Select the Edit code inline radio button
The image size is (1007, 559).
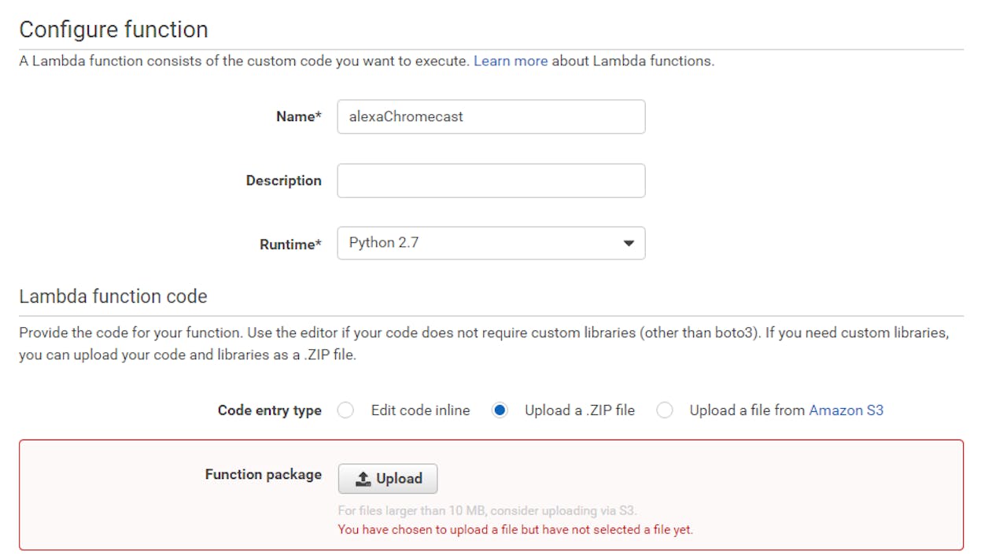click(345, 410)
